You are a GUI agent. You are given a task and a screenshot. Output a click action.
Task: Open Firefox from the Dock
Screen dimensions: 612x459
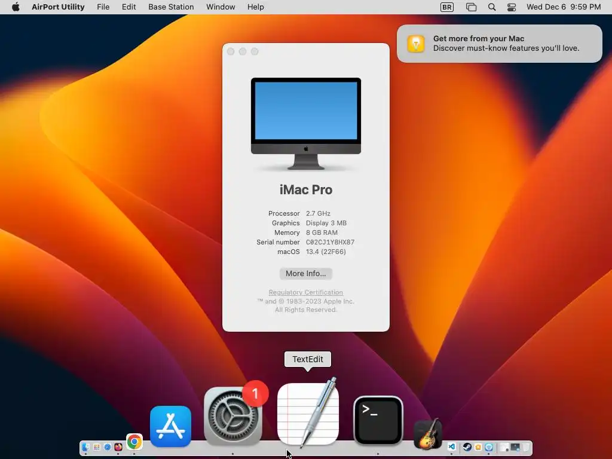click(118, 447)
